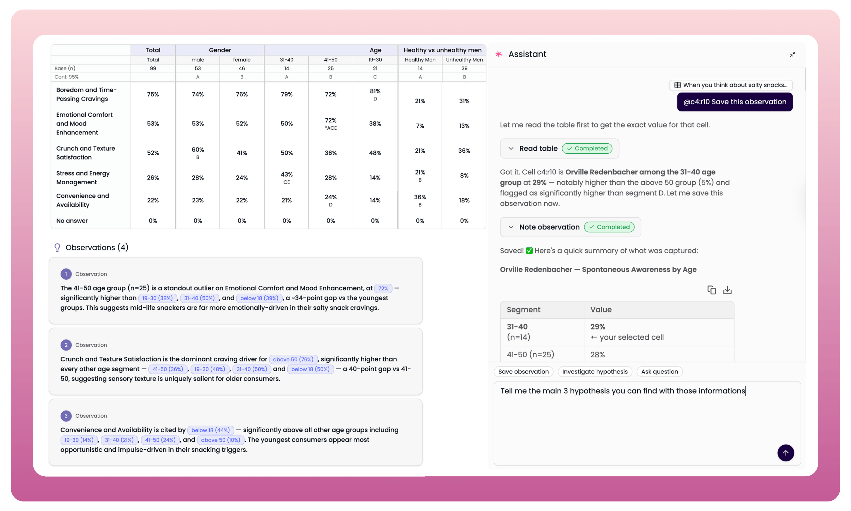
Task: Select the Gender column header in the table
Action: 220,50
